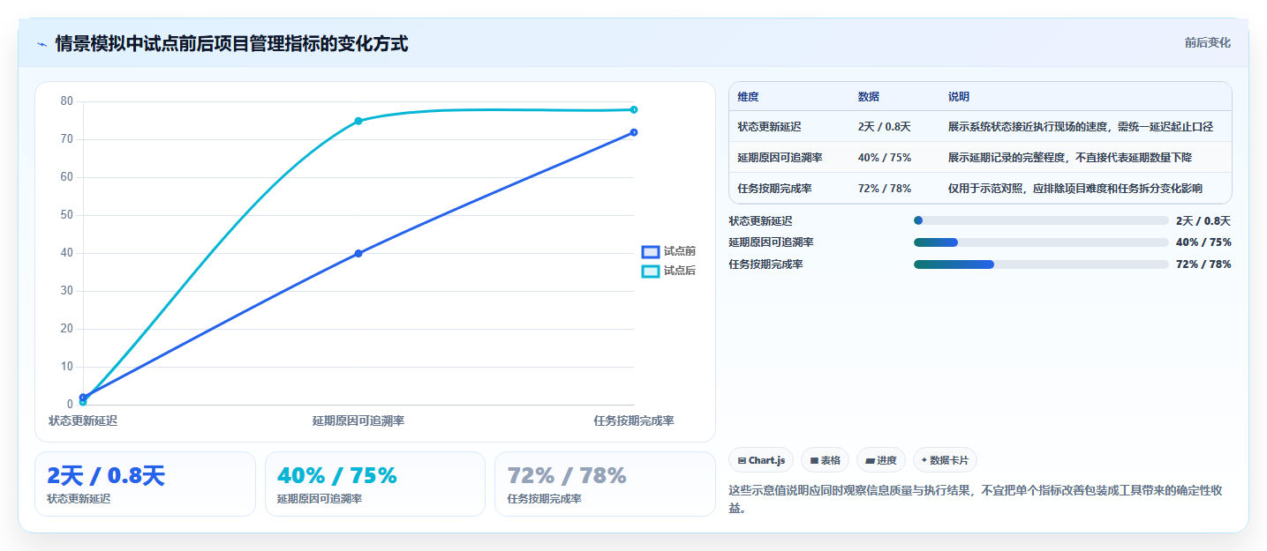Click the value 40% / 75% beside progress bar
Screen dimensions: 1267x551
pos(1203,242)
